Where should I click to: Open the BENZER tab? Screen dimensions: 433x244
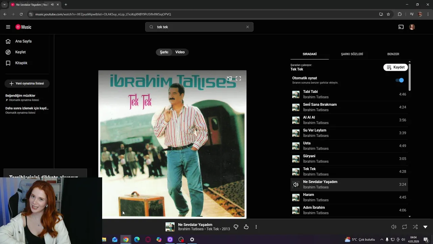(393, 54)
